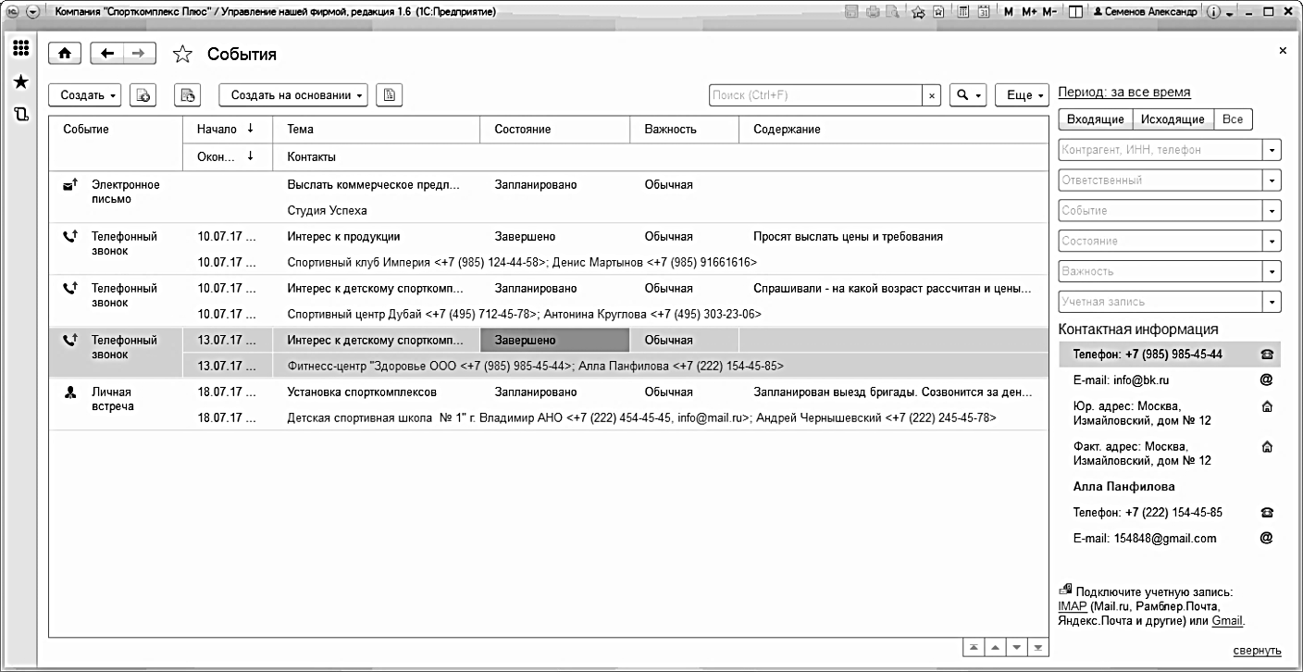Click the report icon right of Создать на основании
This screenshot has width=1303, height=672.
[390, 94]
